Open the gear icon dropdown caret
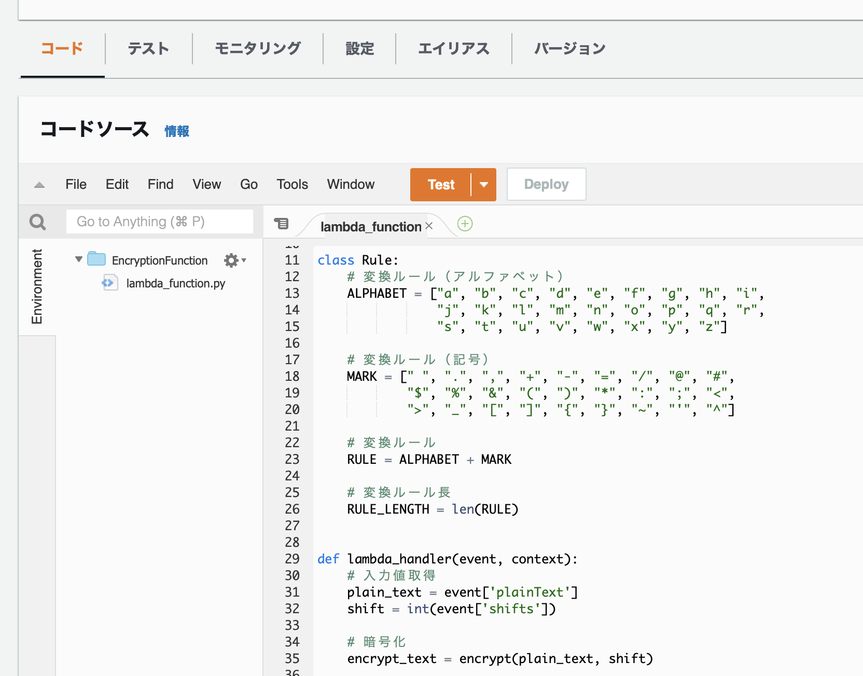 pos(244,260)
